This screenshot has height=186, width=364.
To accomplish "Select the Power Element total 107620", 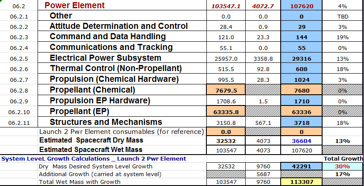I will tap(301, 6).
